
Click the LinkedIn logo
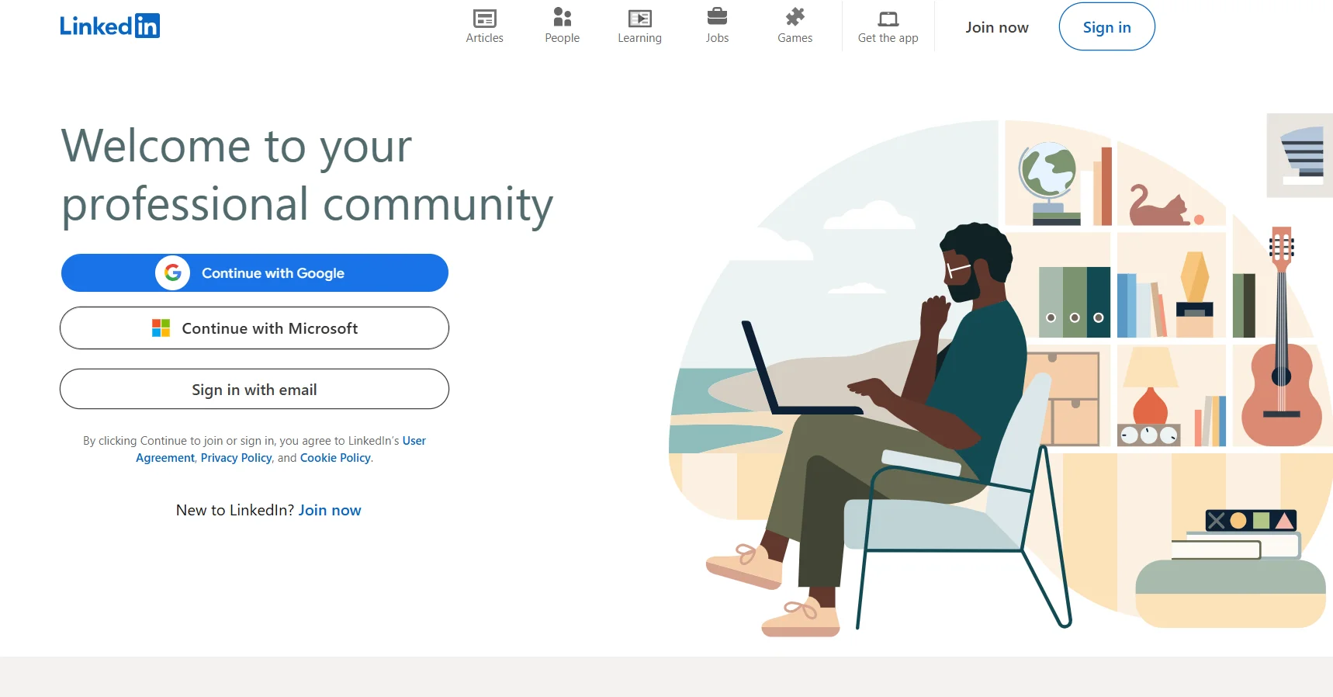(x=109, y=26)
